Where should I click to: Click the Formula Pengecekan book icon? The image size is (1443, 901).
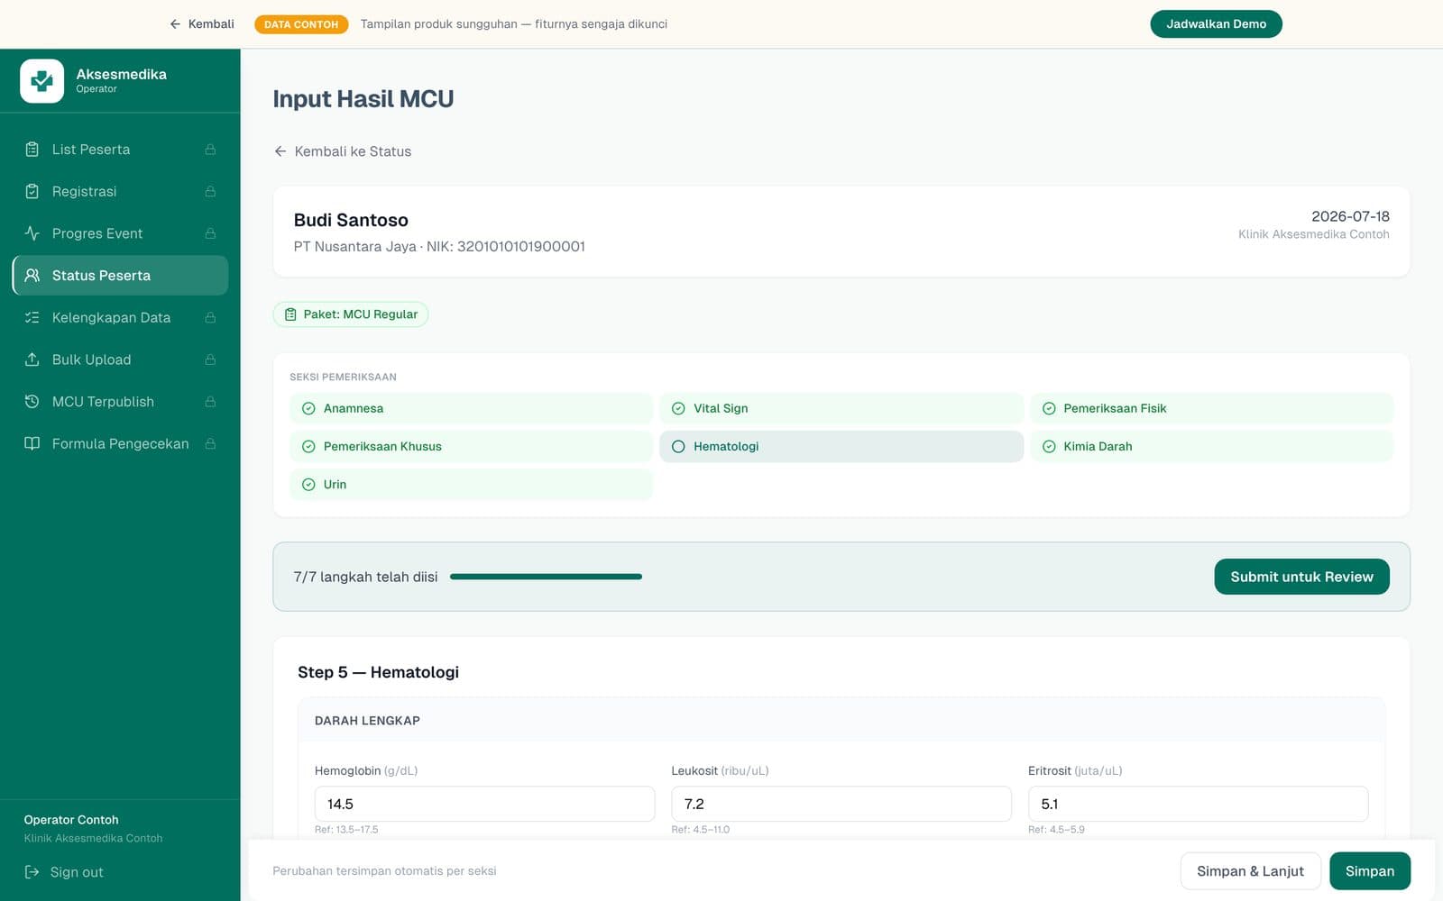(x=32, y=443)
